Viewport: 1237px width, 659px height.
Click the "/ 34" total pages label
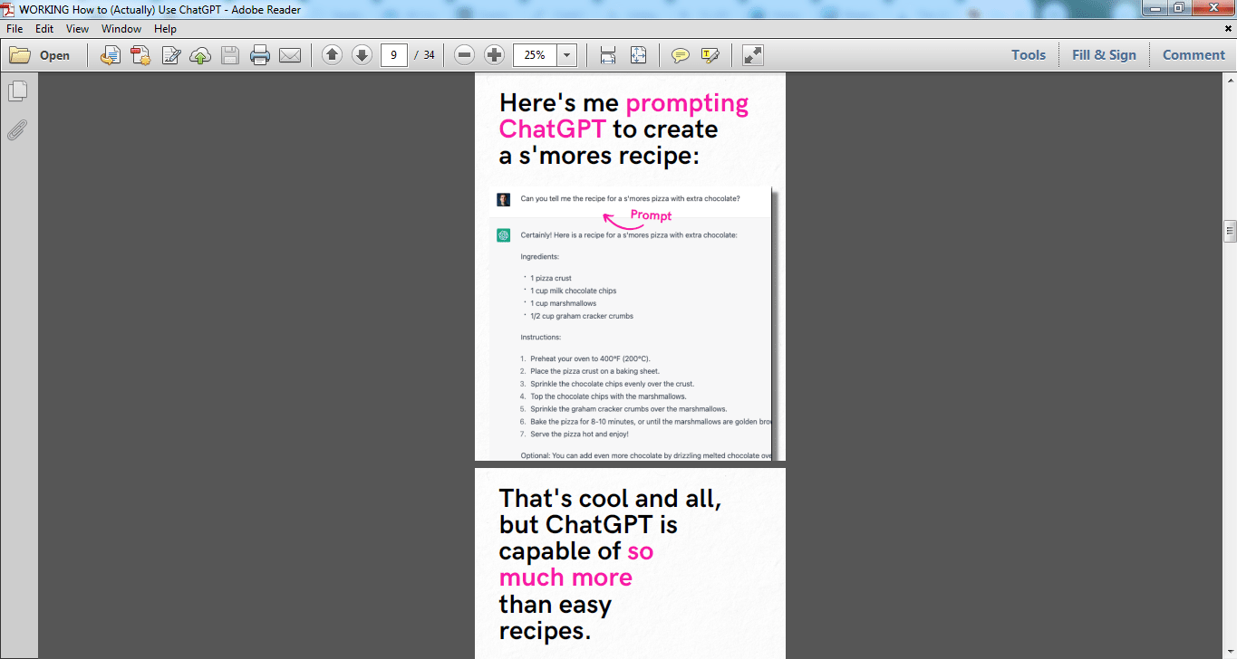tap(425, 55)
